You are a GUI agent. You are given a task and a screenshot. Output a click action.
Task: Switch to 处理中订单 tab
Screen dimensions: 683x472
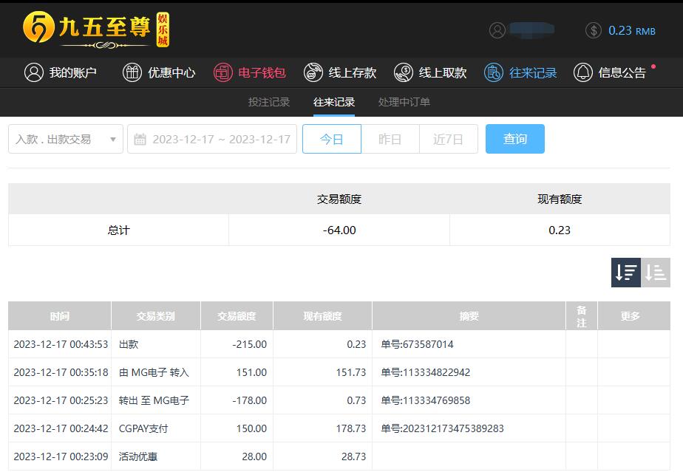tap(404, 102)
